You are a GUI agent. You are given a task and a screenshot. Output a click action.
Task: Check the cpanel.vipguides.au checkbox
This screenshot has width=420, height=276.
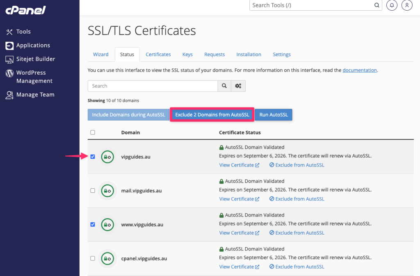(x=93, y=258)
